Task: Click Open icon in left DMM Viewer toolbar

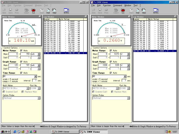Action: tap(4, 11)
